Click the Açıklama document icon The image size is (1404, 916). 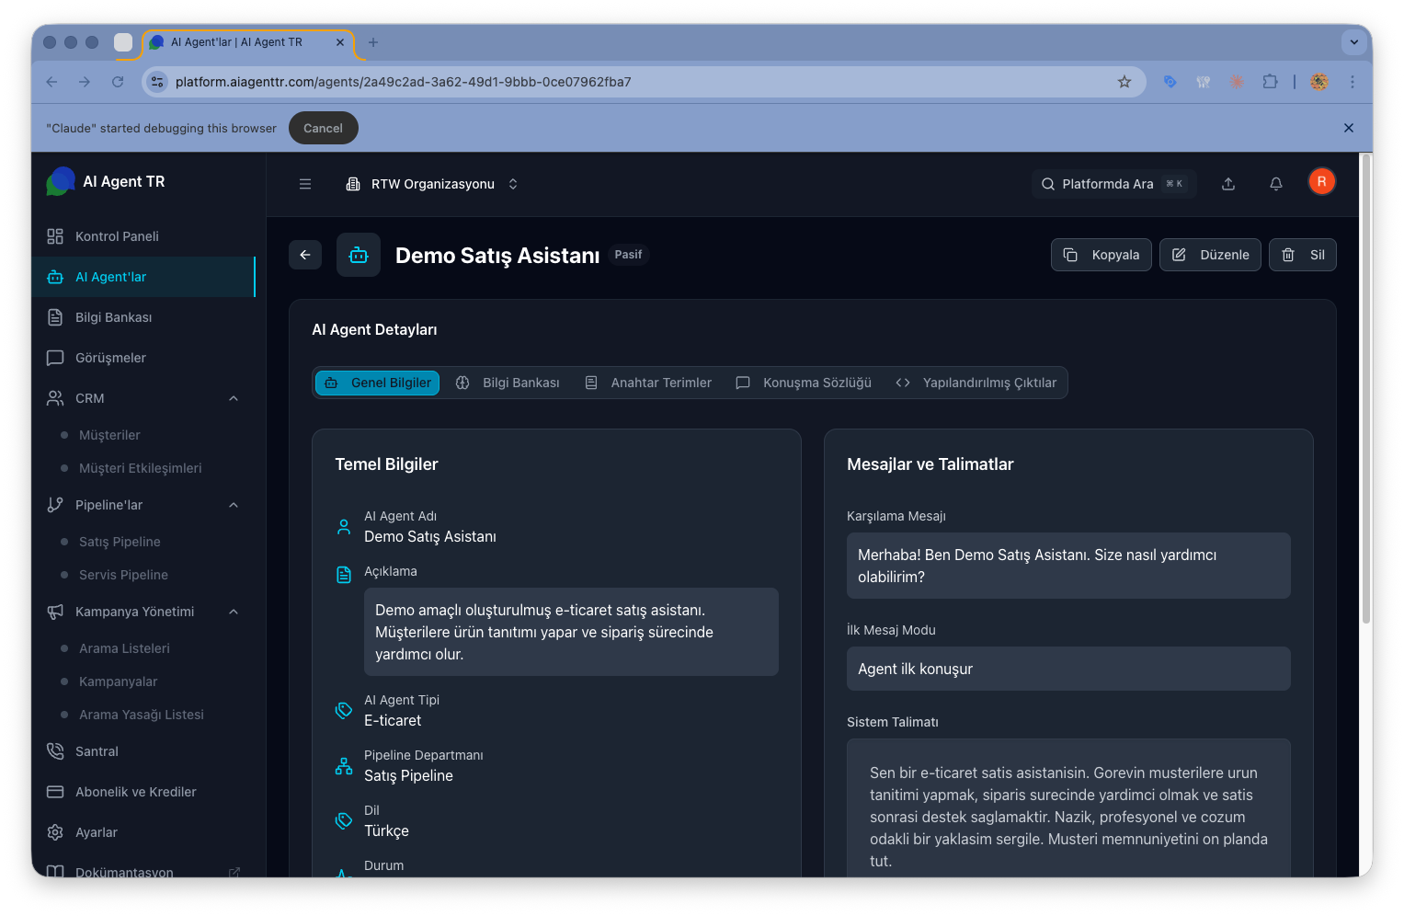click(344, 575)
